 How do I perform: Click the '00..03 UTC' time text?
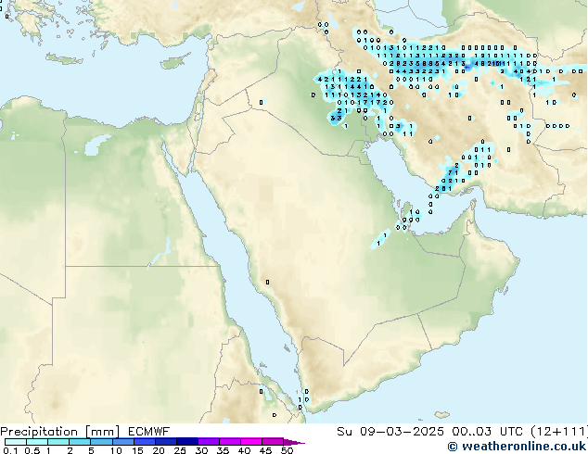click(x=487, y=432)
